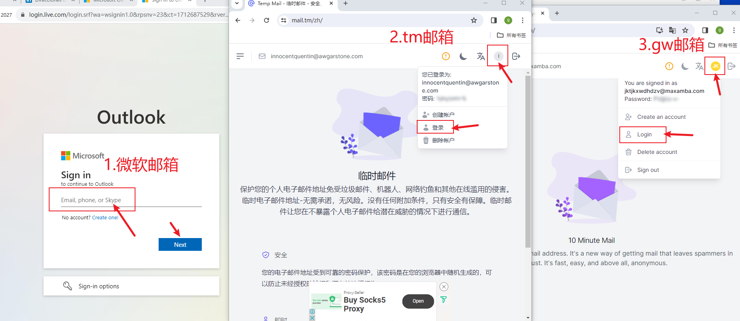Click the yellow JK account avatar

tap(715, 66)
